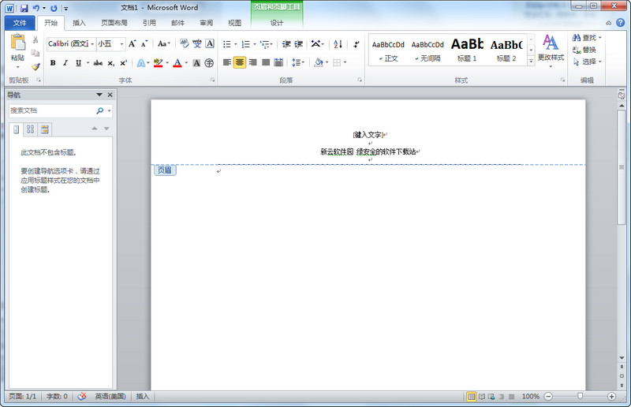Click the bullet list icon
The width and height of the screenshot is (631, 407).
(x=226, y=44)
